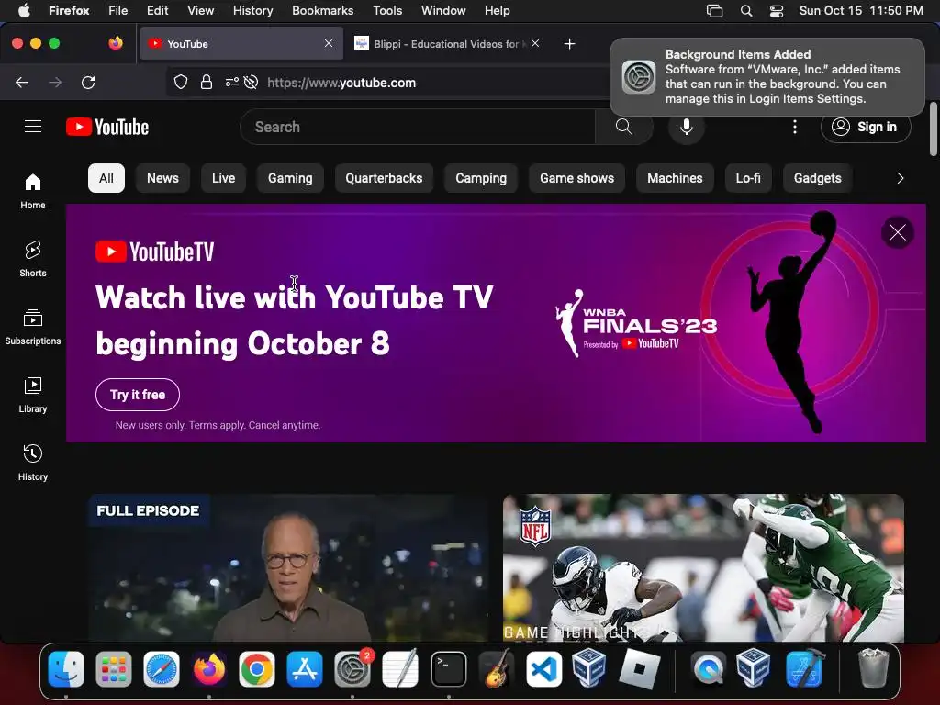Open Finder from the Dock
940x705 pixels.
click(66, 669)
